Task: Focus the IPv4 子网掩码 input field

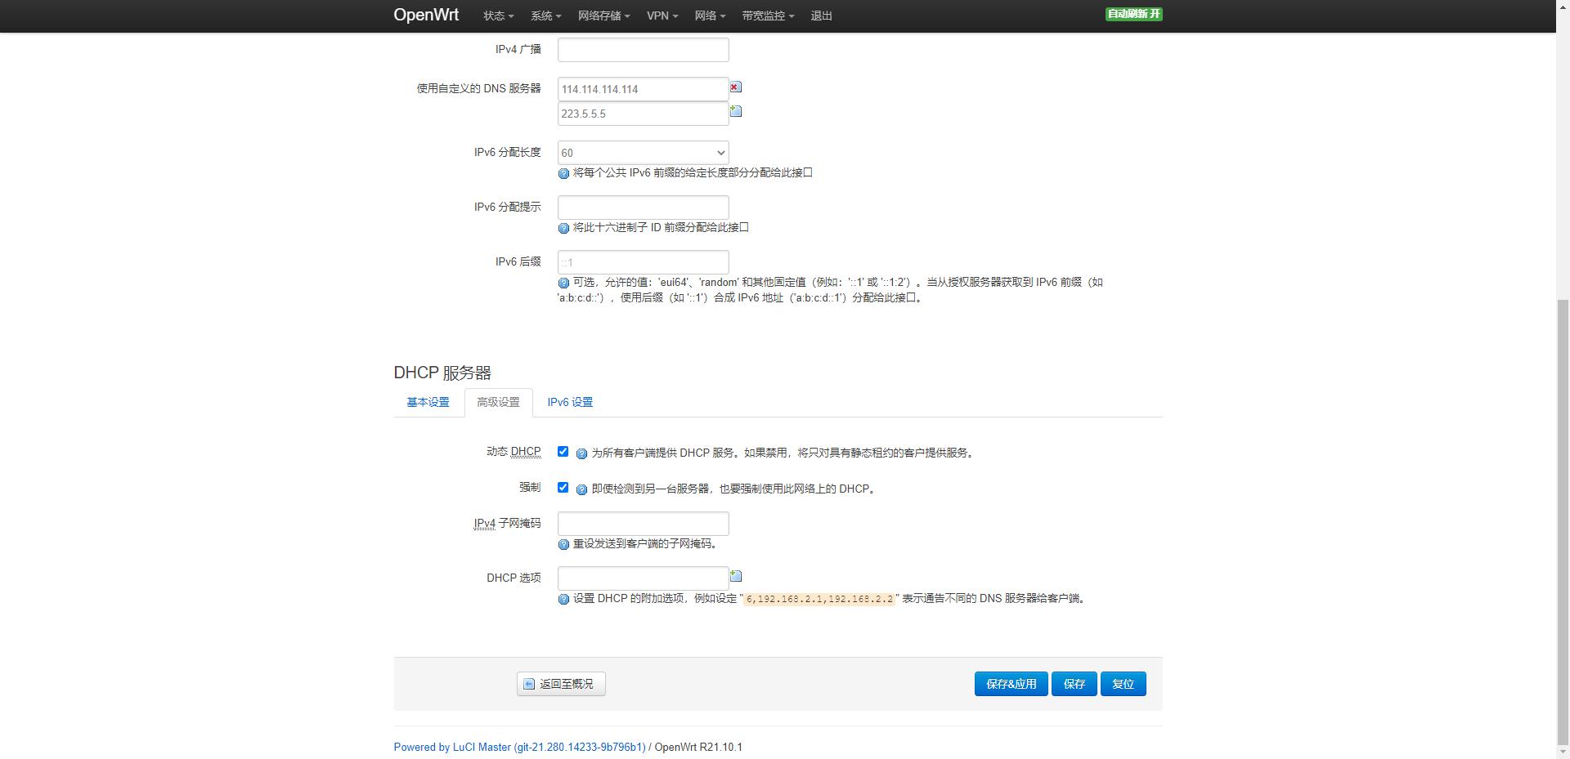Action: (644, 524)
